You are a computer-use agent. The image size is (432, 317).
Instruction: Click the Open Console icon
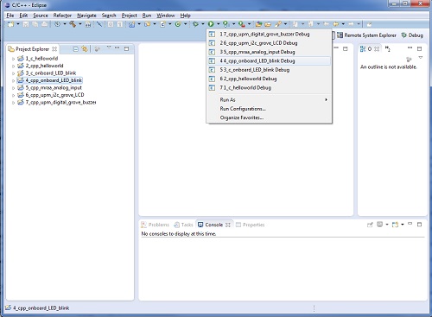395,225
